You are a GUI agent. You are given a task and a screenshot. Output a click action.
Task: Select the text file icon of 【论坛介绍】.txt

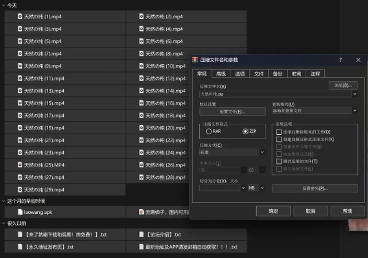(141, 234)
